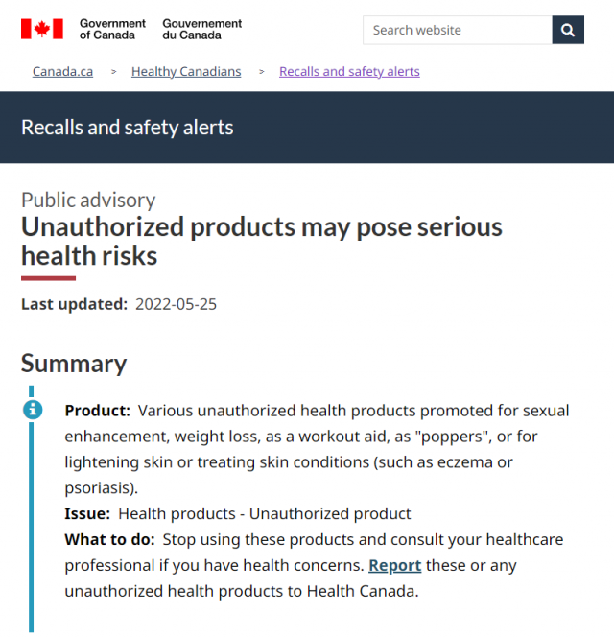The image size is (614, 638).
Task: Click the Product label in summary
Action: [97, 411]
